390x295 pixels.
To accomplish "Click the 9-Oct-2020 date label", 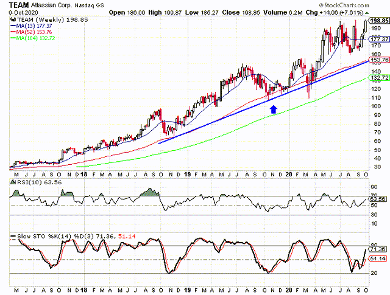I will (x=23, y=12).
